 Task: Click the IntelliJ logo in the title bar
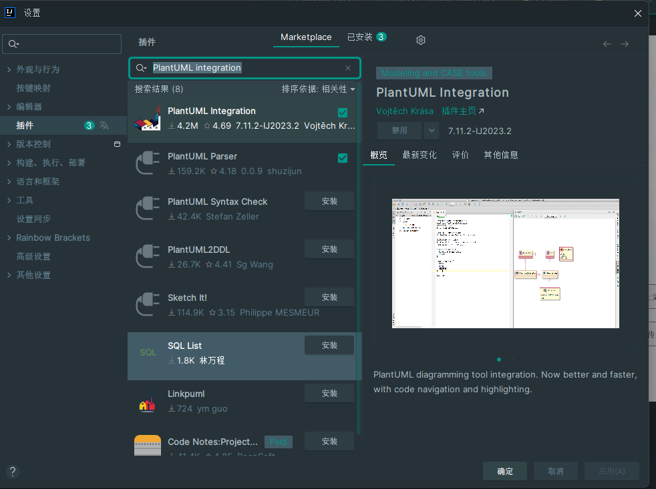tap(10, 13)
